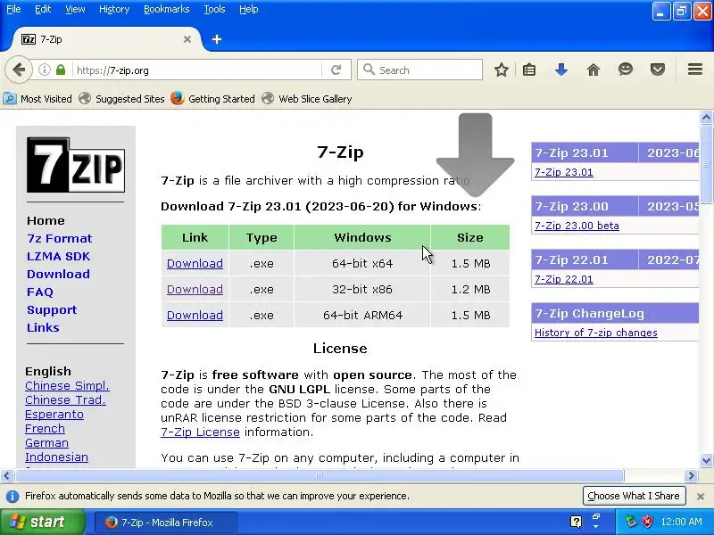Go to Firefox home page icon

click(594, 70)
